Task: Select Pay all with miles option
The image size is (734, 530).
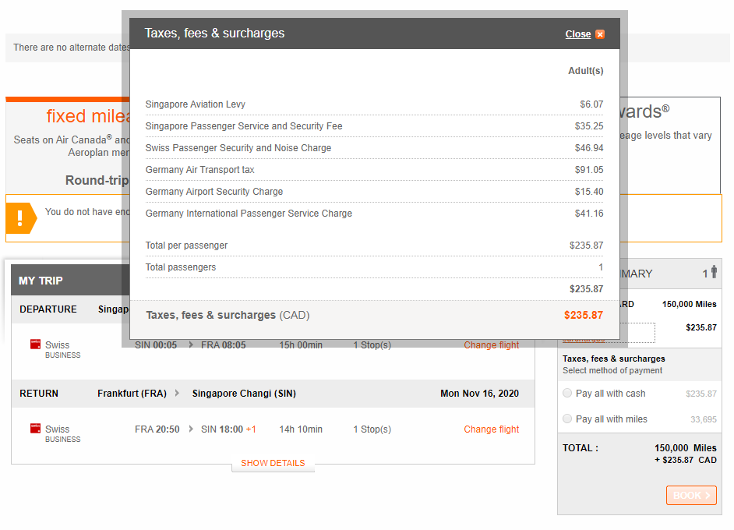Action: point(567,419)
